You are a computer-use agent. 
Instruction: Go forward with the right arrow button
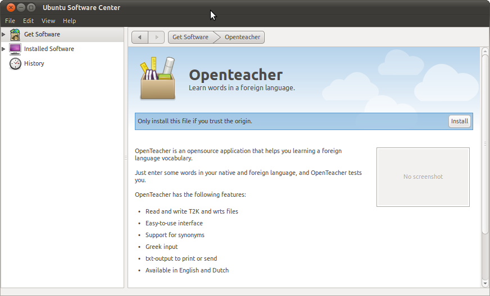(156, 37)
